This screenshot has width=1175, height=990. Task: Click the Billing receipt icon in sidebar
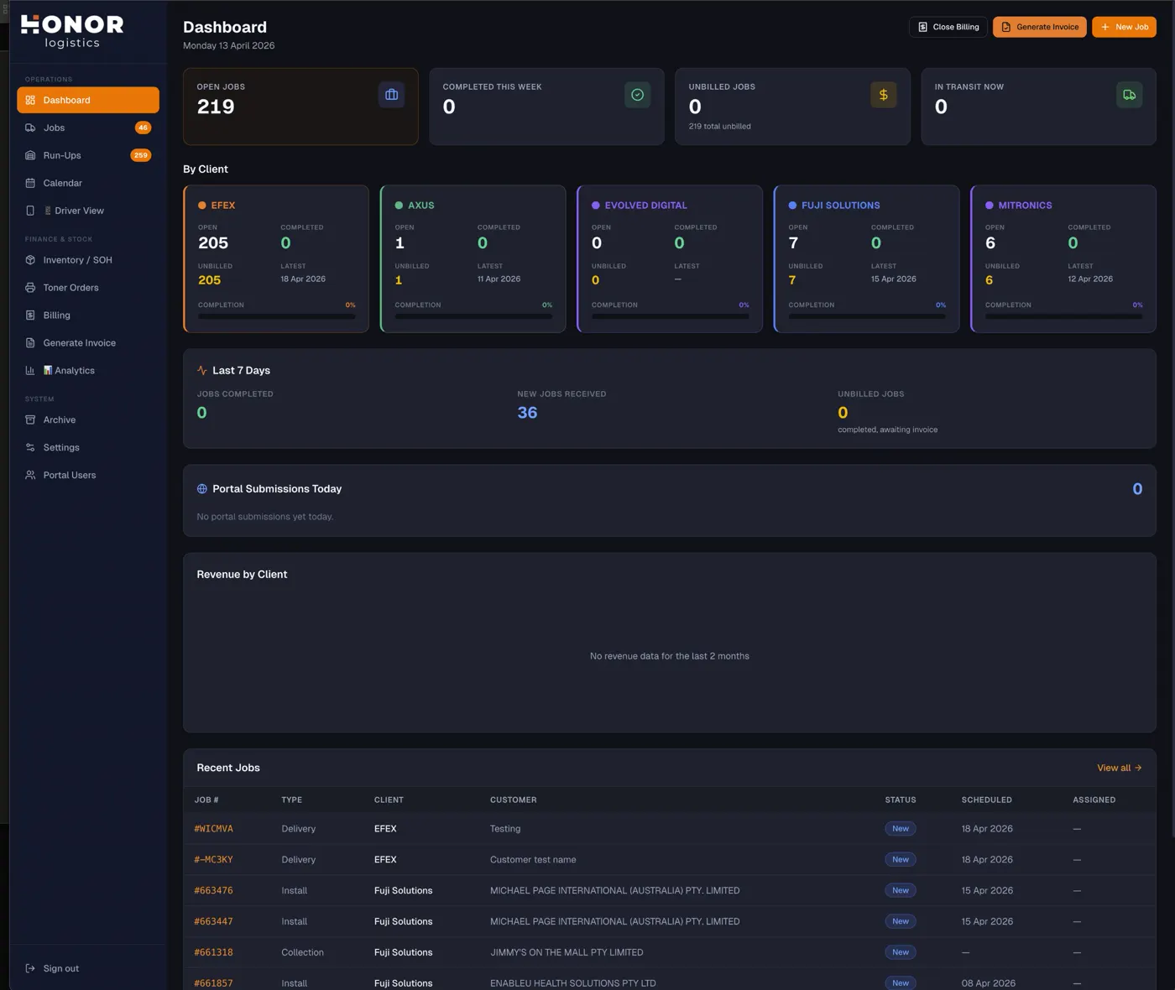[30, 315]
